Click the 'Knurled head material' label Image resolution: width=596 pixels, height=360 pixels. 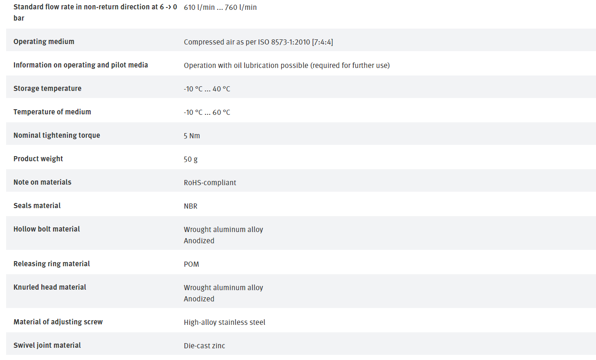click(50, 287)
